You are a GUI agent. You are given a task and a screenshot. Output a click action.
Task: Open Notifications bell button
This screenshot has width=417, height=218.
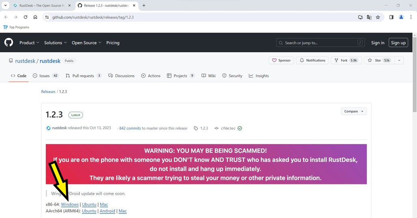(312, 61)
